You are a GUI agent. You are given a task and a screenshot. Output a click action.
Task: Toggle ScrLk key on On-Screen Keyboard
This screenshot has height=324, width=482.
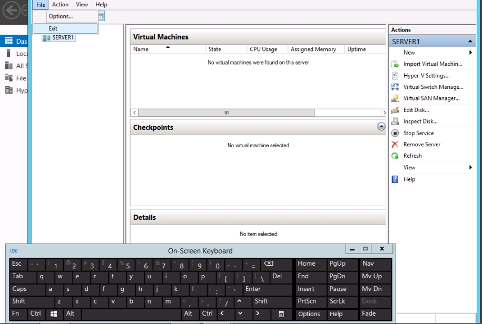tap(342, 301)
